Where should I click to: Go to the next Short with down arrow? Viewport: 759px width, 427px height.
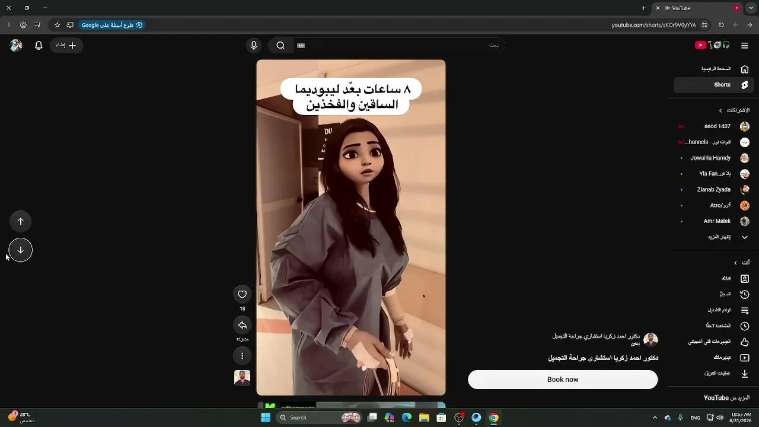click(x=20, y=250)
